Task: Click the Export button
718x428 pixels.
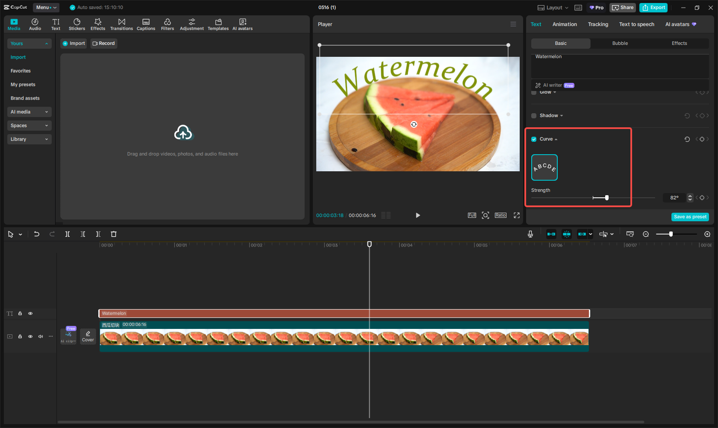Action: [653, 8]
